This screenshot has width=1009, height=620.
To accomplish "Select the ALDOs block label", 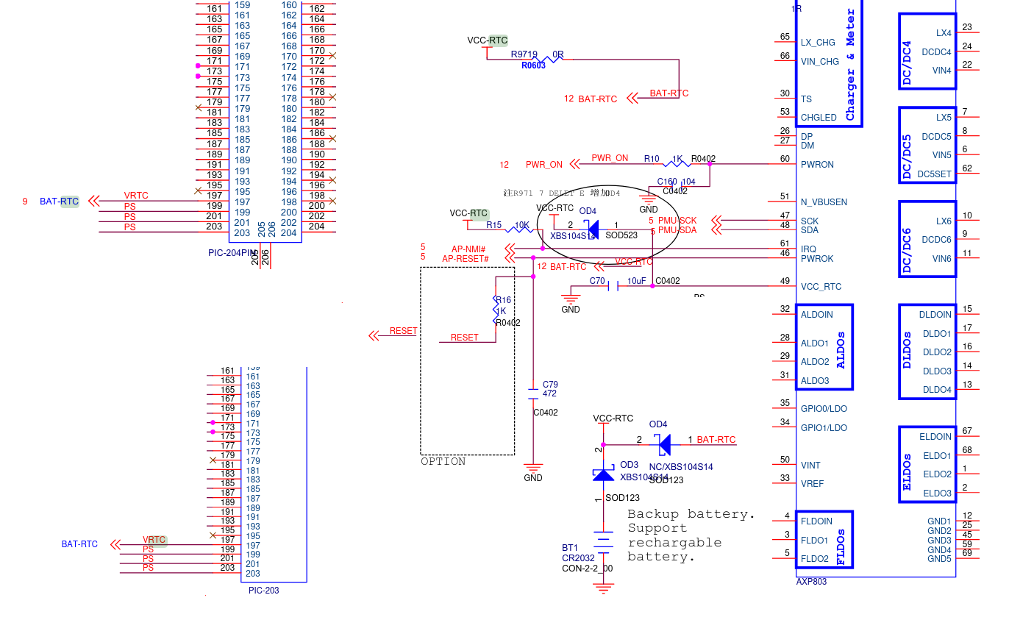I will (x=842, y=350).
